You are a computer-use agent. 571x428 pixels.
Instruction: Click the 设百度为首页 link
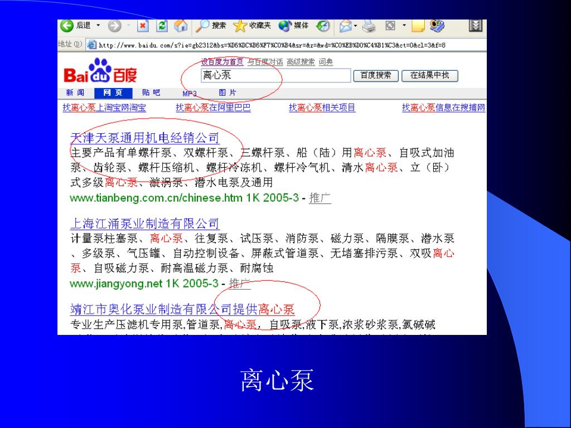pyautogui.click(x=222, y=62)
